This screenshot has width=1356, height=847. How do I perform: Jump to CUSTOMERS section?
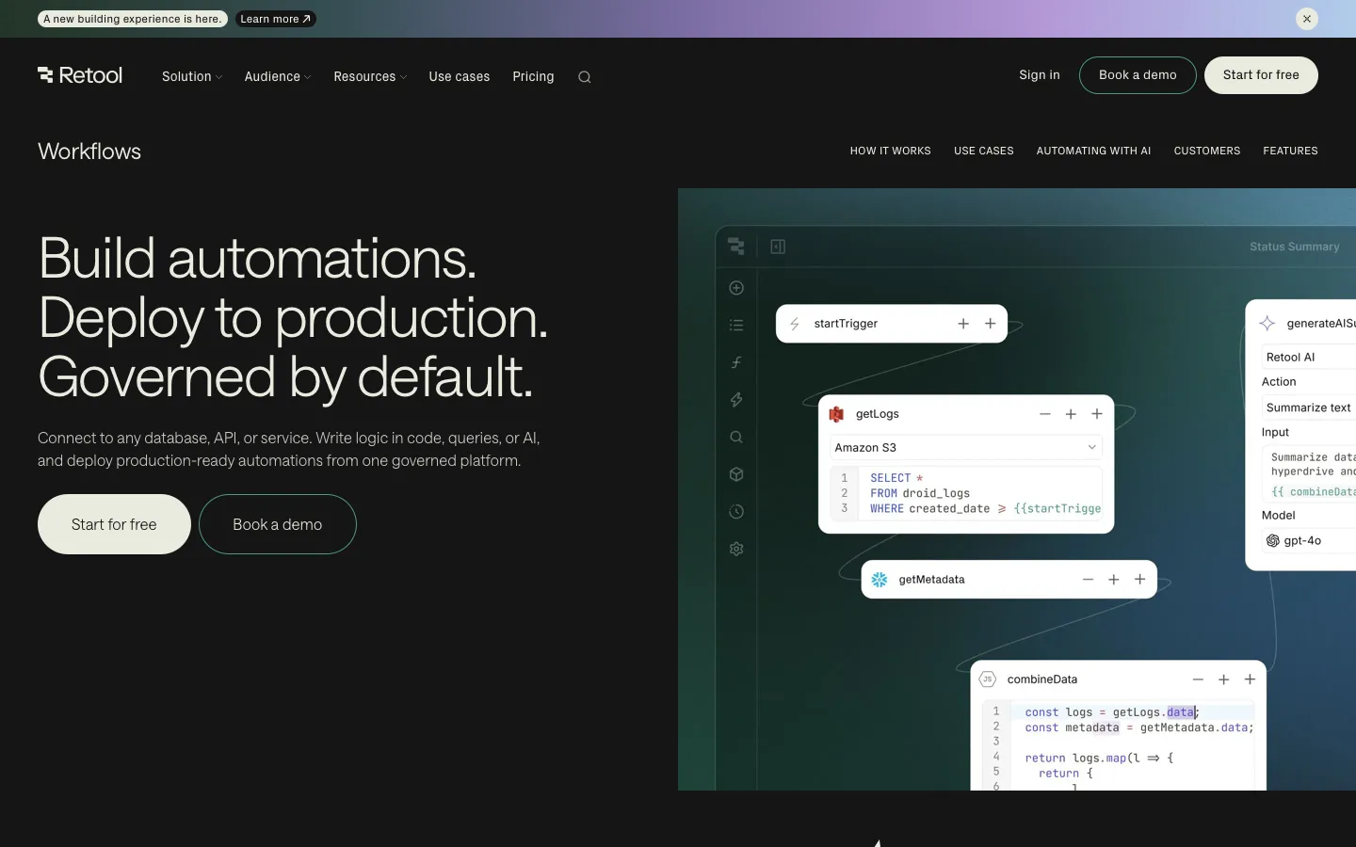click(1207, 151)
